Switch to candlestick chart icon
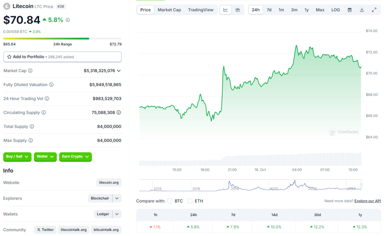Viewport: 384px width, 236px height. click(238, 10)
